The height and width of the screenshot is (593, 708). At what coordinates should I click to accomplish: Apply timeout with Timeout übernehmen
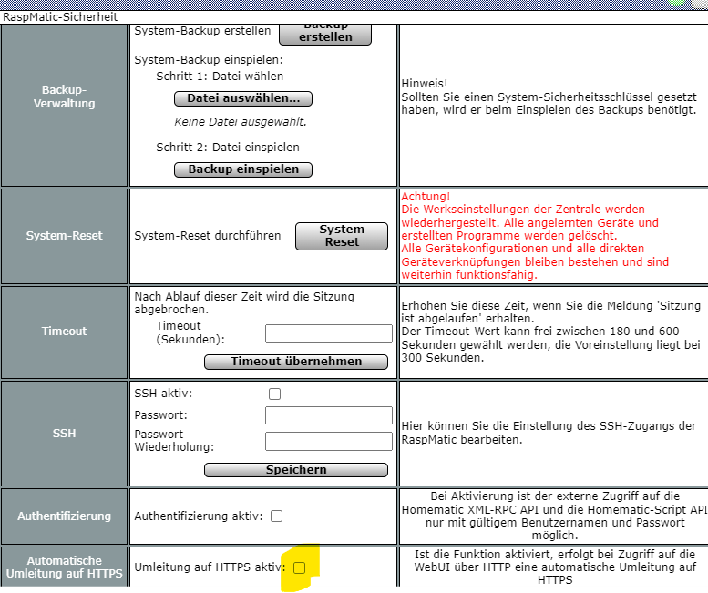296,362
